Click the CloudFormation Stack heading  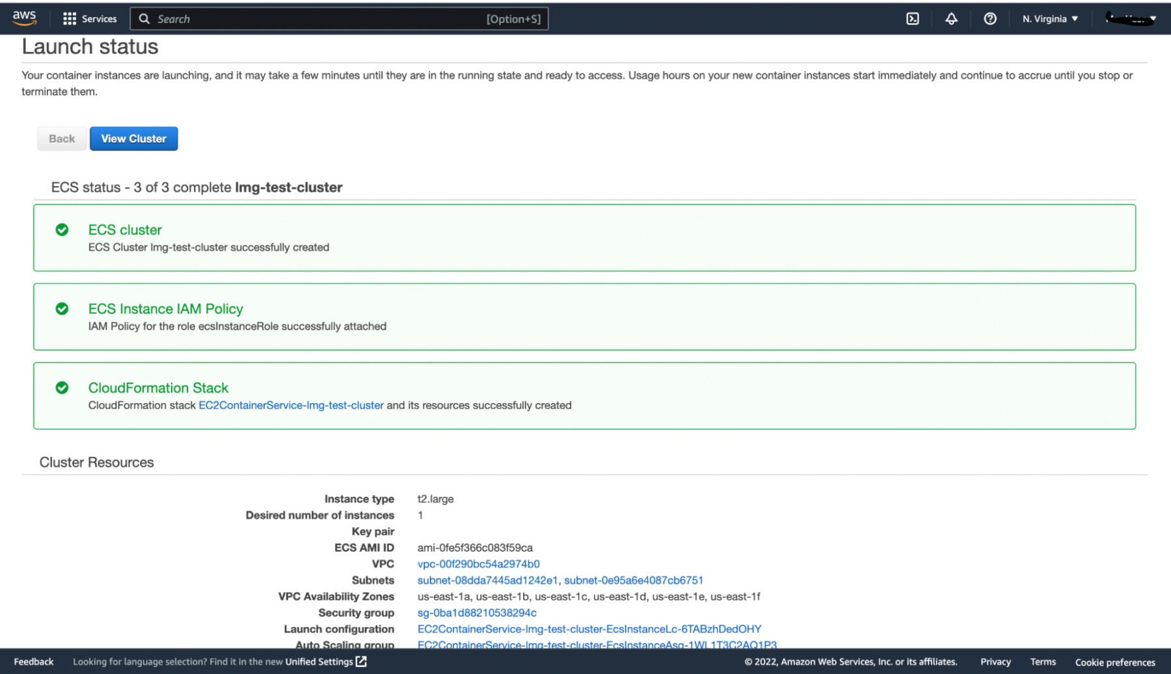coord(158,388)
